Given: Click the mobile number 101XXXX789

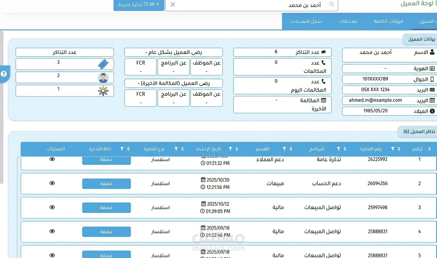Looking at the screenshot, I should (375, 79).
